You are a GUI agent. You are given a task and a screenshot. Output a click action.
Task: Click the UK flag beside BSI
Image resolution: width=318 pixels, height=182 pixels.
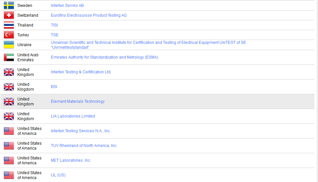pyautogui.click(x=9, y=87)
